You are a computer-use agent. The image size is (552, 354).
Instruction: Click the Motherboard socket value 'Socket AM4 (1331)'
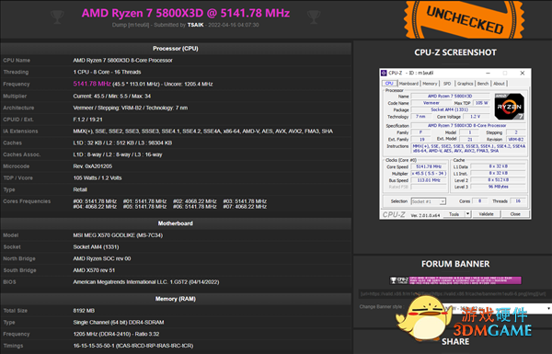click(96, 247)
